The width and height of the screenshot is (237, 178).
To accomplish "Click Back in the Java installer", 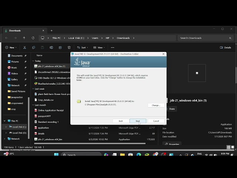I will pos(121,121).
